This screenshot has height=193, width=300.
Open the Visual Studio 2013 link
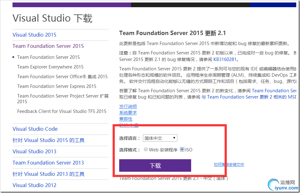point(34,151)
